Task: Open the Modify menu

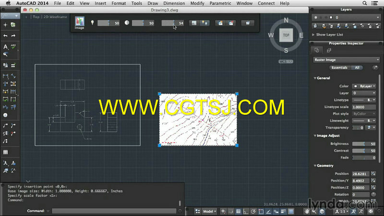Action: 197,3
